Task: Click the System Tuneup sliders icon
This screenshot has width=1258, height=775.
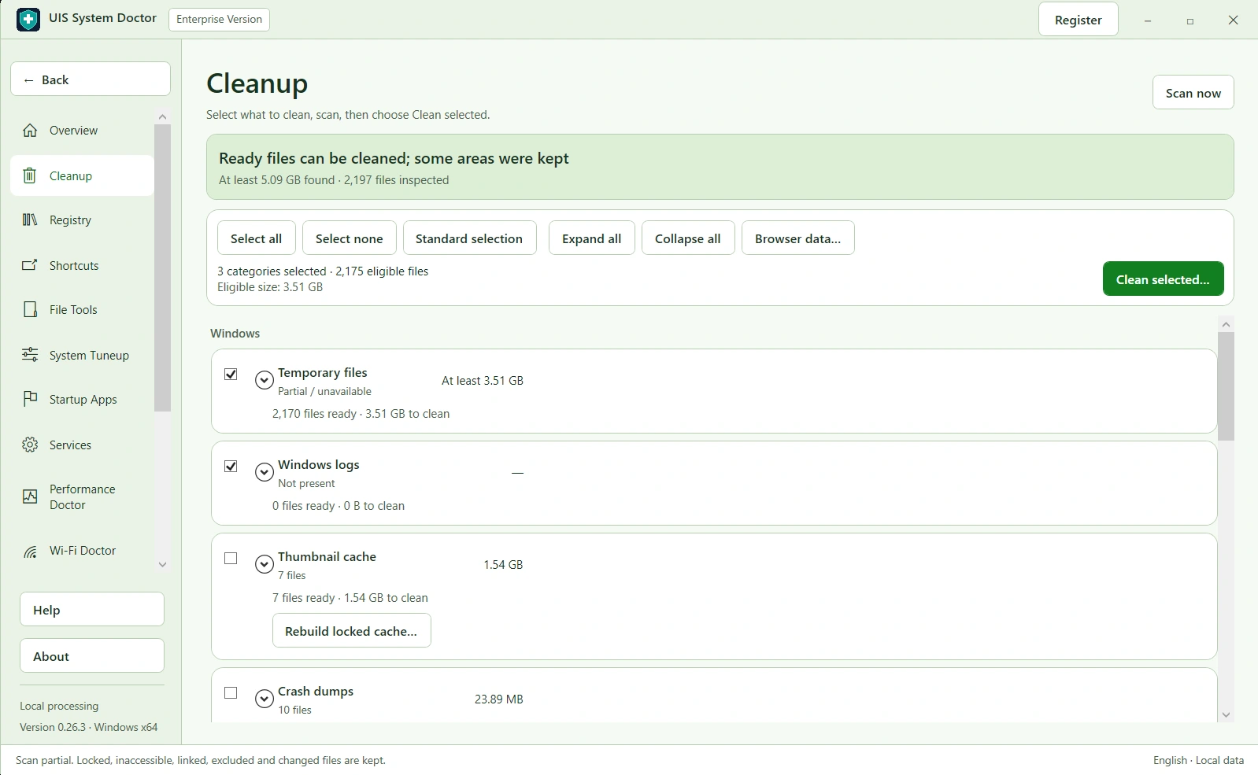Action: point(30,355)
